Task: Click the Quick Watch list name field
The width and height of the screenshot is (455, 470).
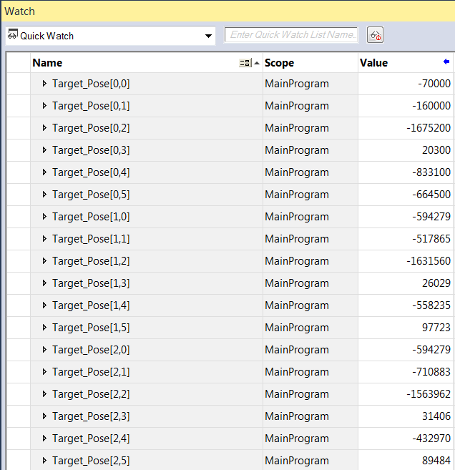Action: click(x=291, y=35)
